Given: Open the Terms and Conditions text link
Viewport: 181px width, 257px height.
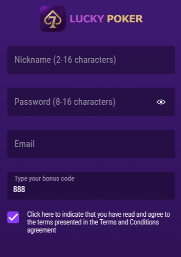Looking at the screenshot, I should (x=129, y=222).
